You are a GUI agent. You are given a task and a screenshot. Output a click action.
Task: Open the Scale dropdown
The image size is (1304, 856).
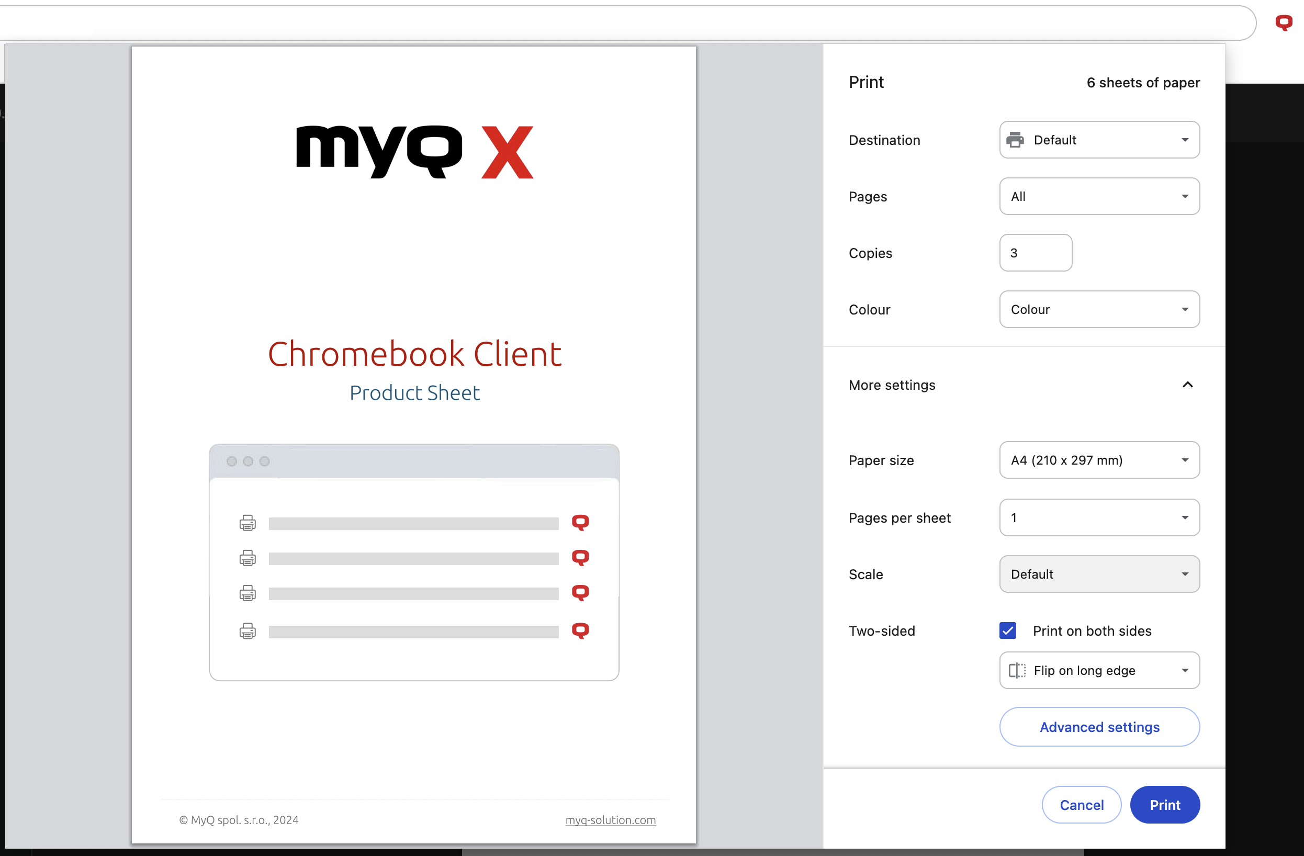pos(1099,575)
